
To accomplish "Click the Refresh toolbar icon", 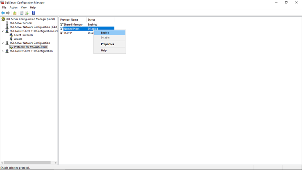I will click(22, 13).
